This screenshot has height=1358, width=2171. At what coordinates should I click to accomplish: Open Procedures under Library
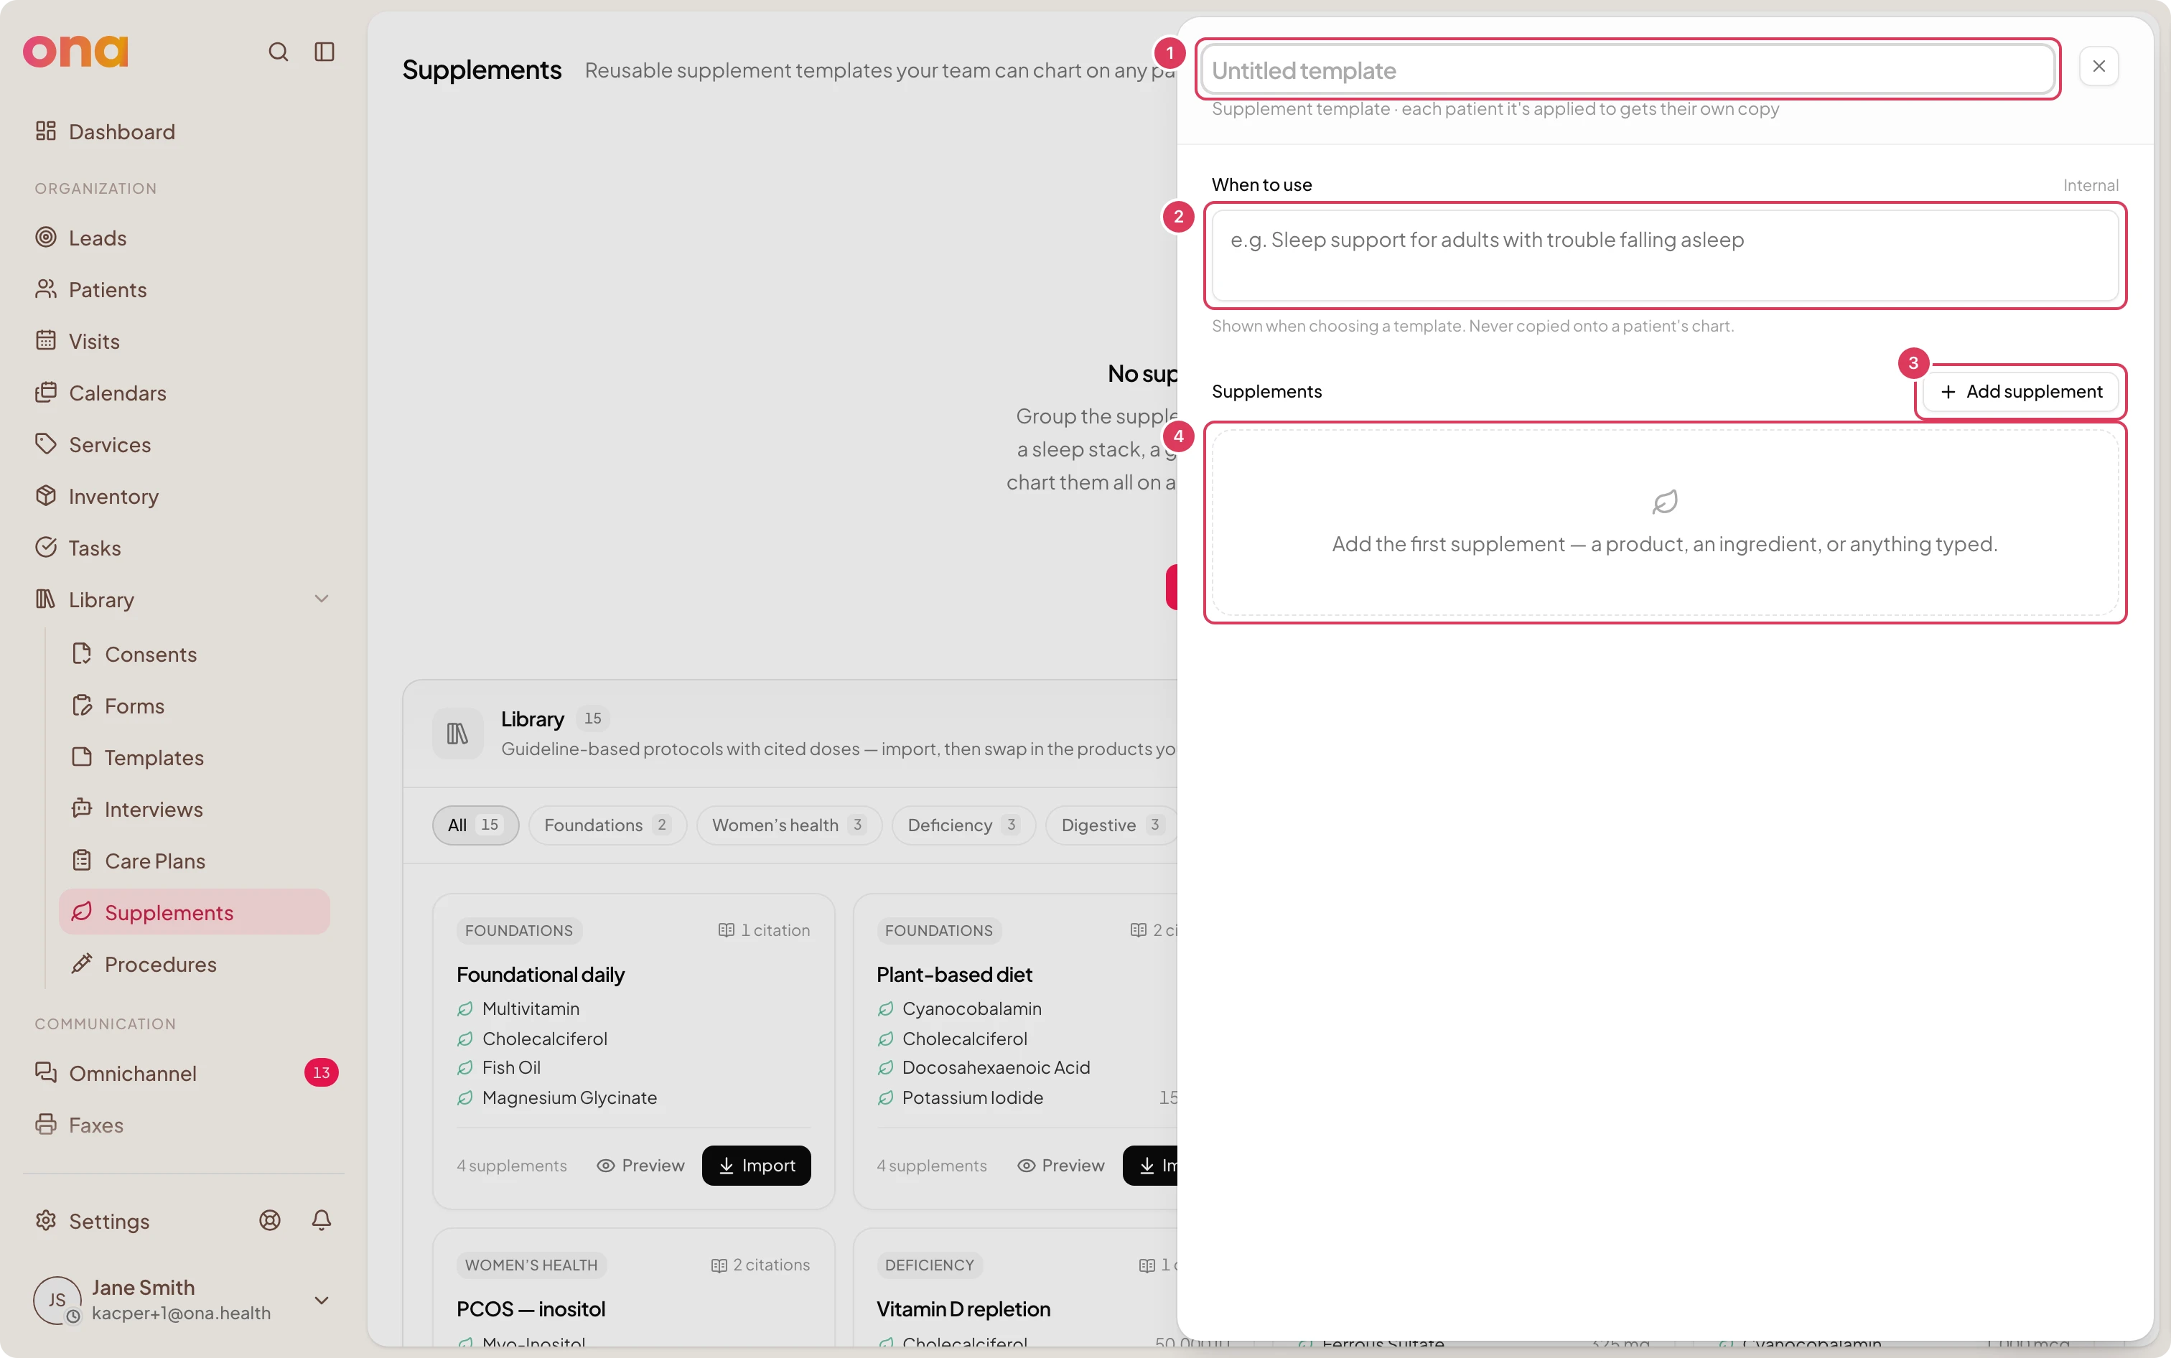tap(195, 964)
